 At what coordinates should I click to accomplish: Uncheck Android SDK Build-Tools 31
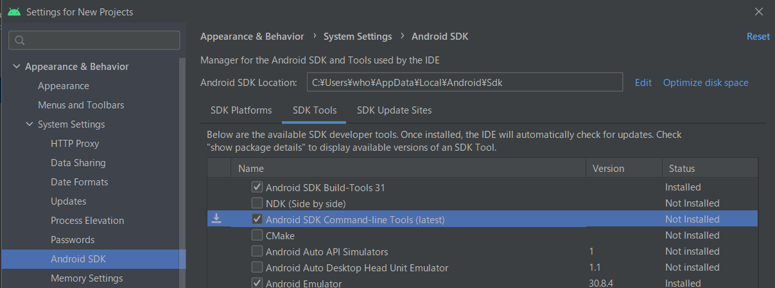[x=257, y=187]
